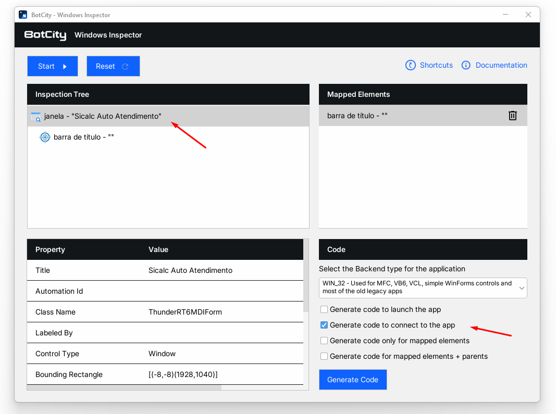Click the Shortcuts circular arrow icon

(411, 66)
